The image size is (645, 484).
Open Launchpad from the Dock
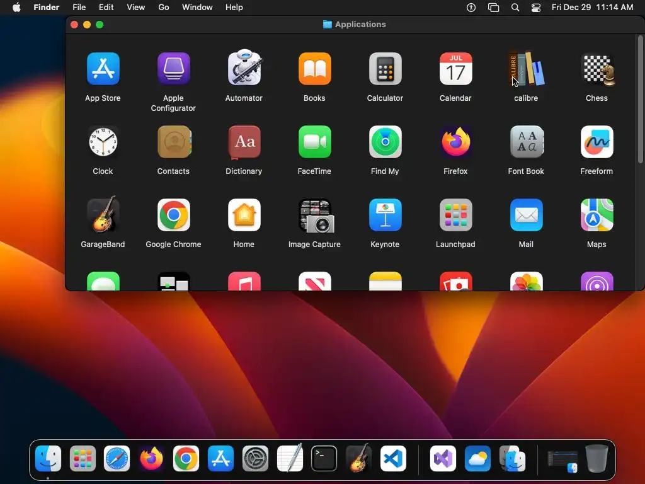pyautogui.click(x=83, y=458)
